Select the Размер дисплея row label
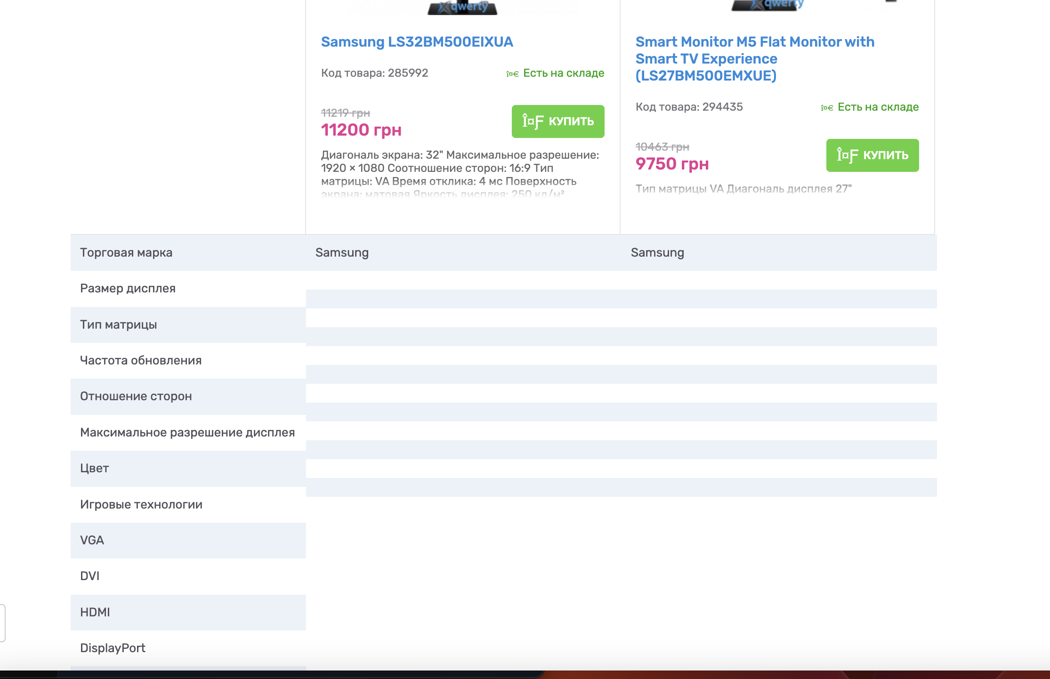 tap(128, 289)
